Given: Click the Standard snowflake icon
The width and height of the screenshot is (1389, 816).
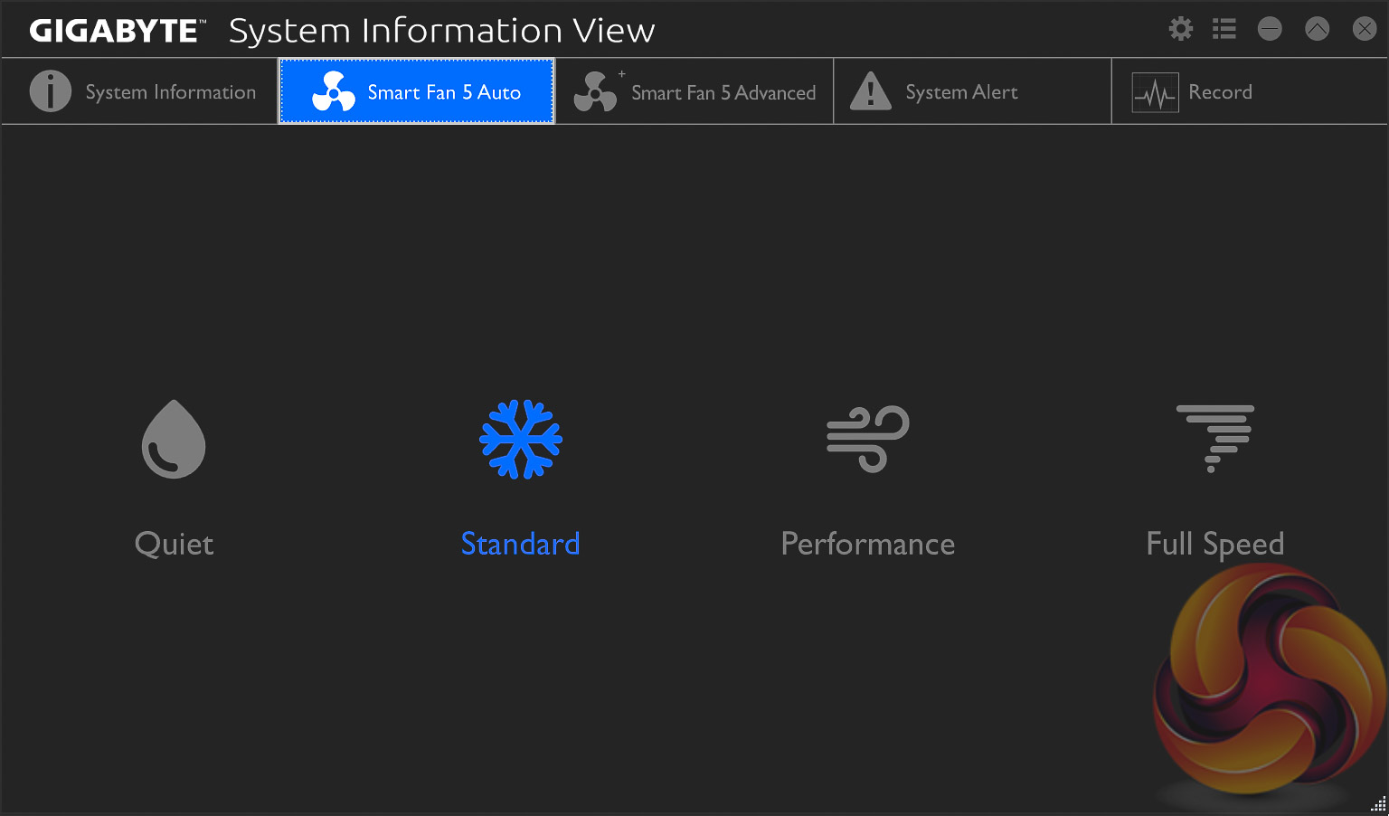Looking at the screenshot, I should click(x=521, y=440).
